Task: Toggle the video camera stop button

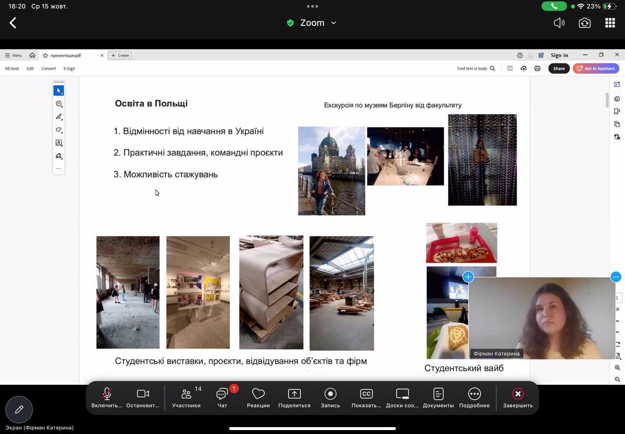Action: click(143, 398)
